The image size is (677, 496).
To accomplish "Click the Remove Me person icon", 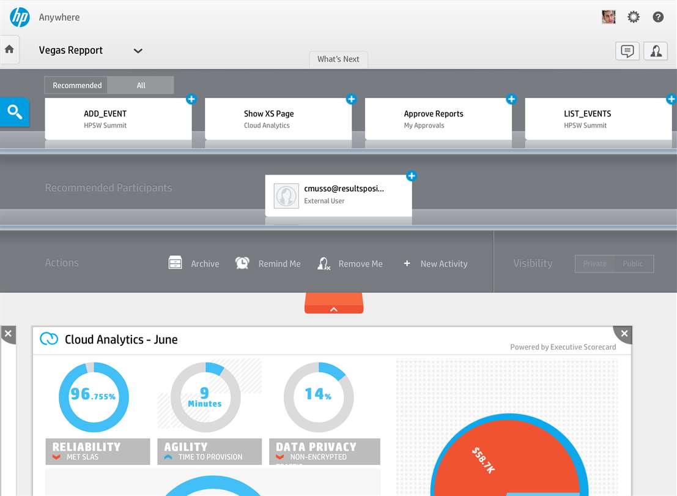I will [324, 263].
